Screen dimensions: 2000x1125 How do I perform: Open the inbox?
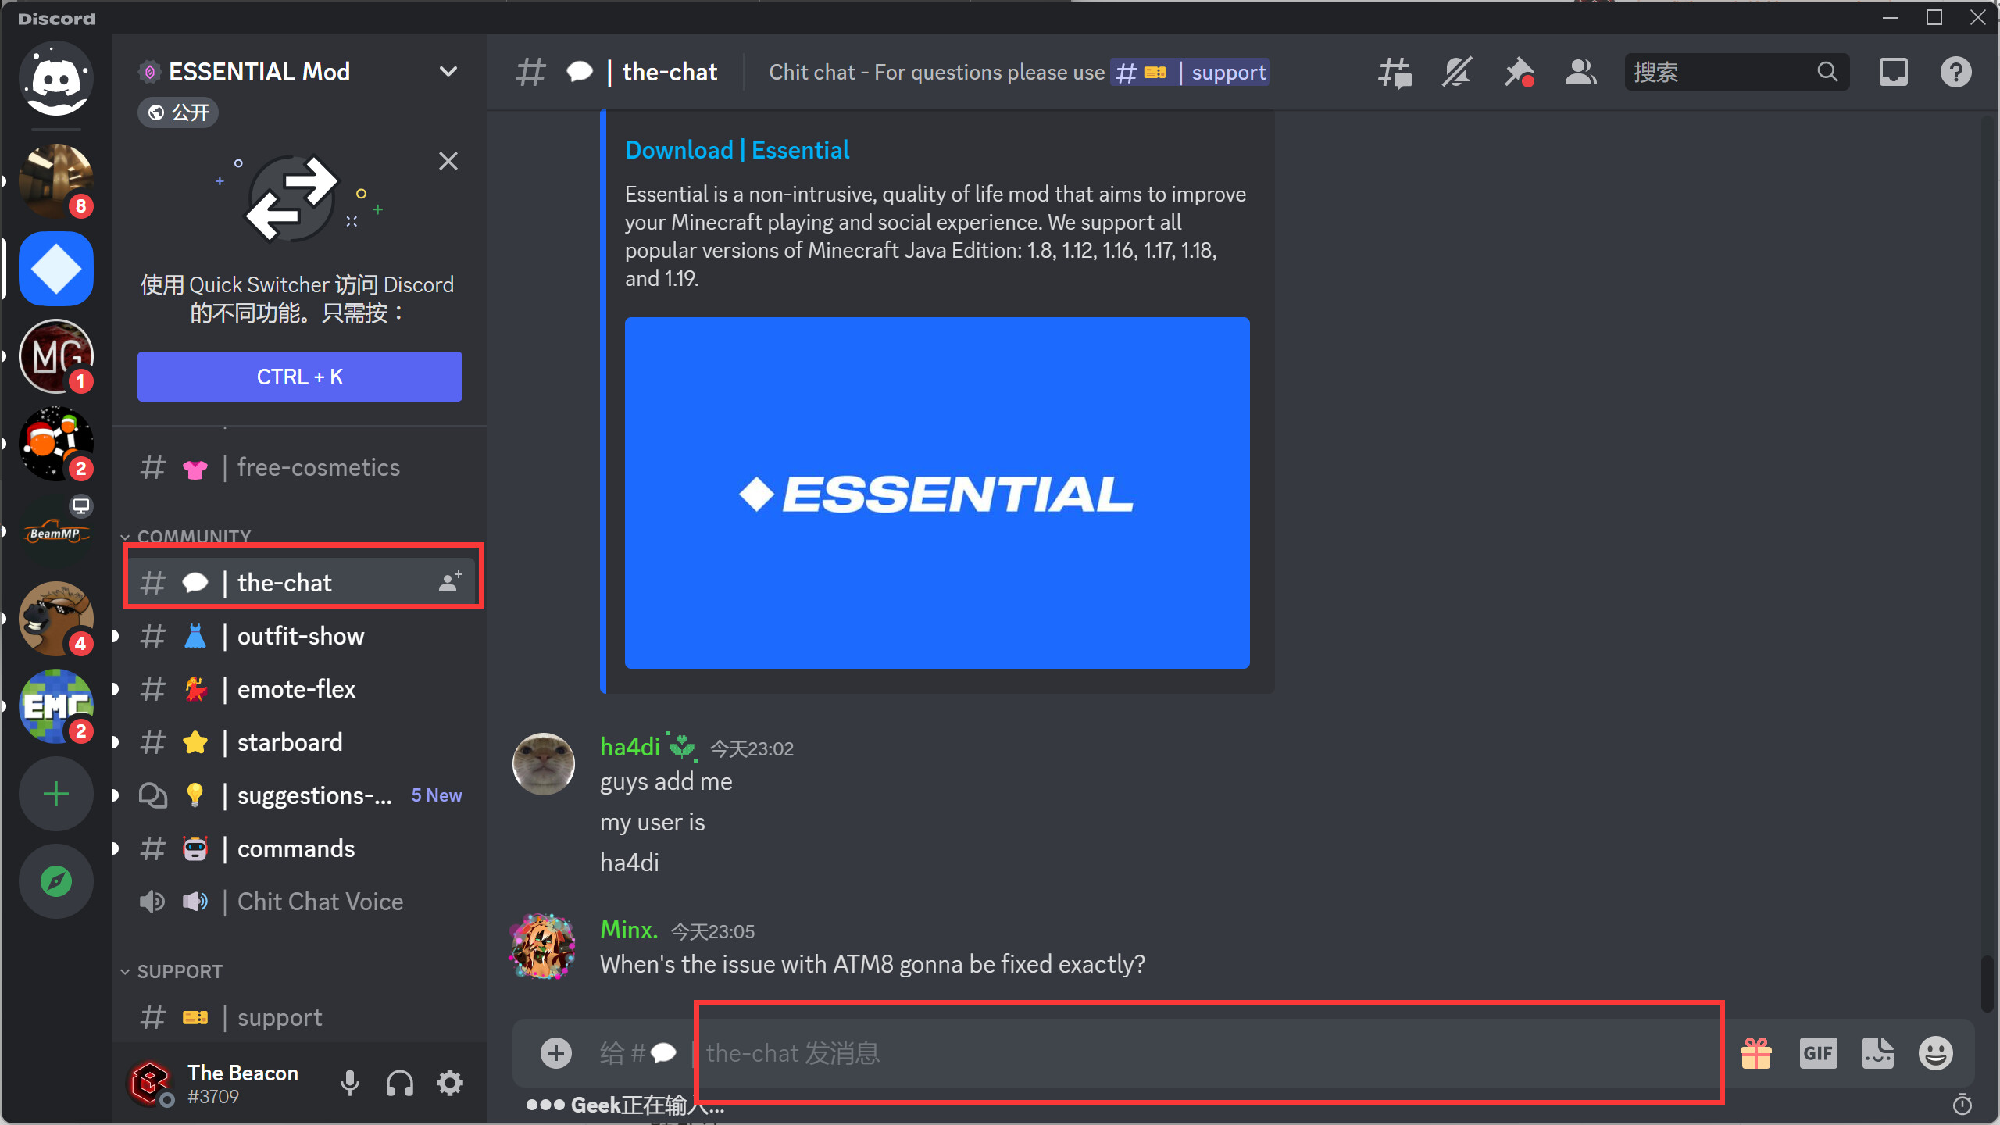(x=1894, y=72)
